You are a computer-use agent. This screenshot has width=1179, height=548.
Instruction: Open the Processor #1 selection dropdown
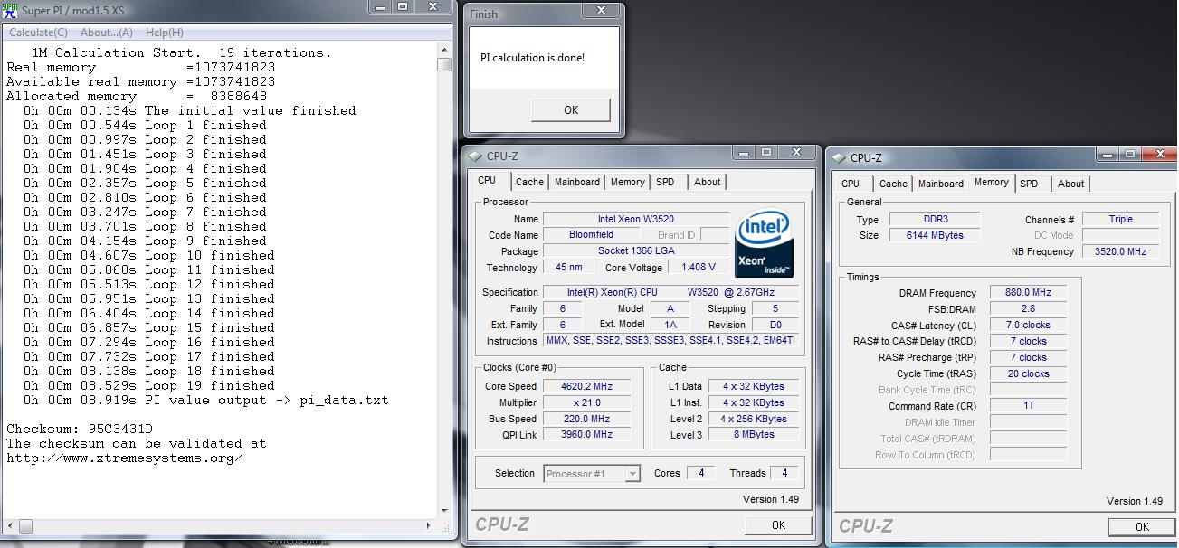(x=592, y=474)
